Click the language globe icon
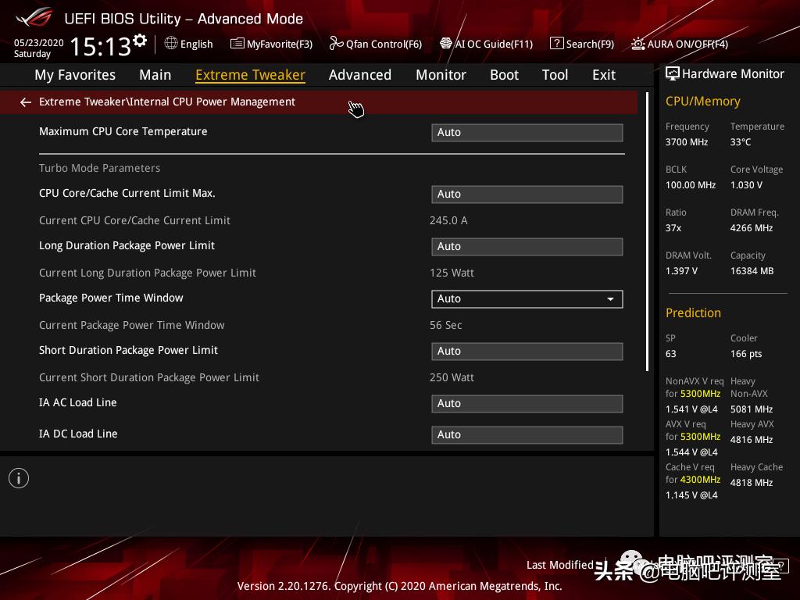The width and height of the screenshot is (800, 600). pos(171,44)
